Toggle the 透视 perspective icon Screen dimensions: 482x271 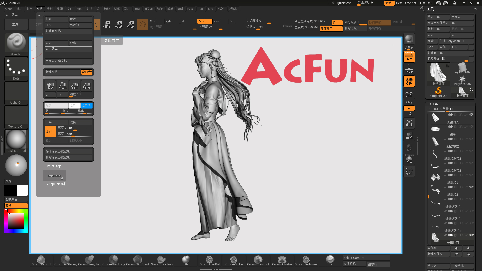(409, 57)
